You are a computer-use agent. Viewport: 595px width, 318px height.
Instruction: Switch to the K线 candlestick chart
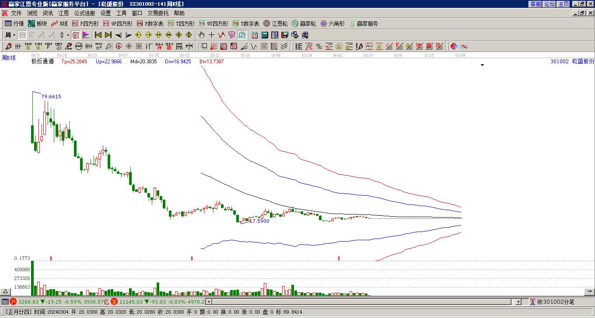(x=59, y=24)
